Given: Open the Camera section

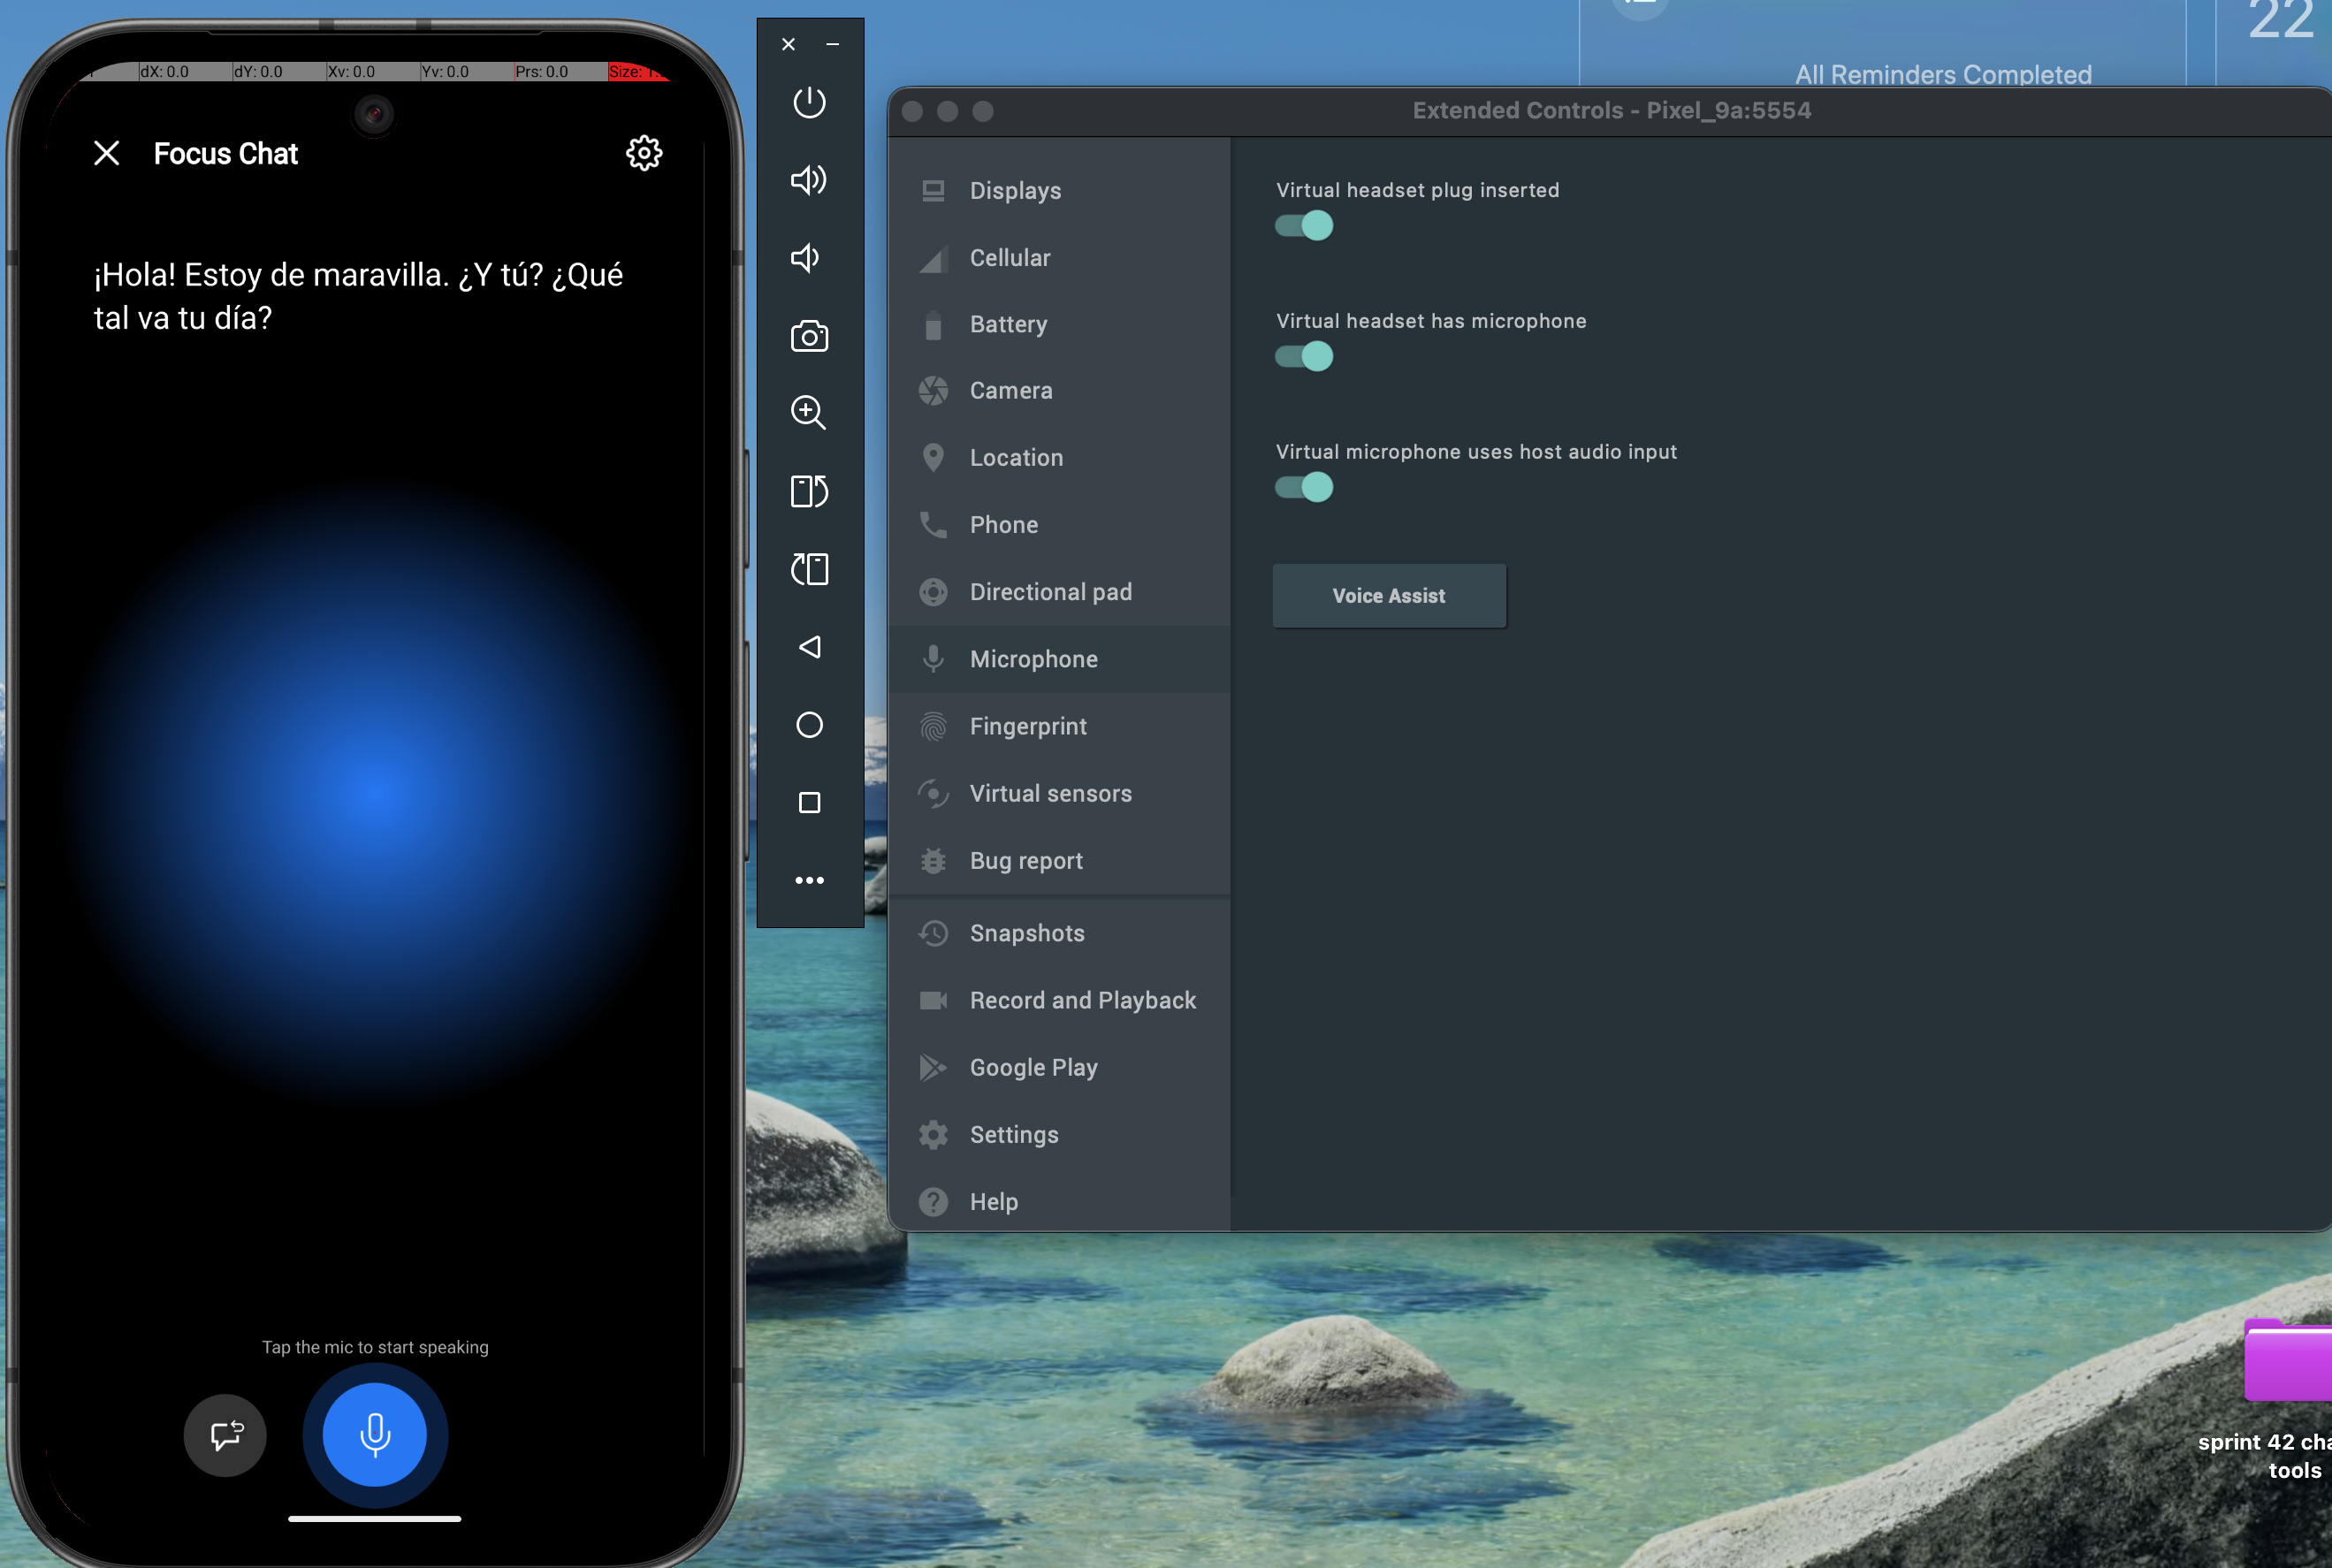Looking at the screenshot, I should 1059,391.
